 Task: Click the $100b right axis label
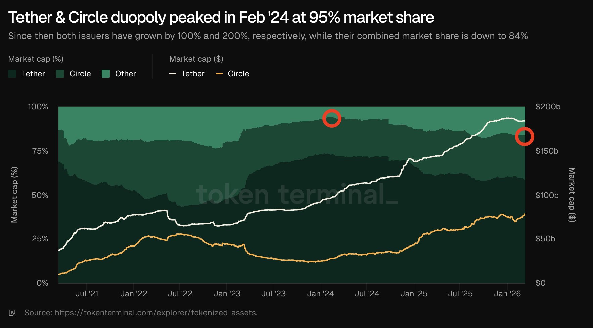tap(547, 195)
